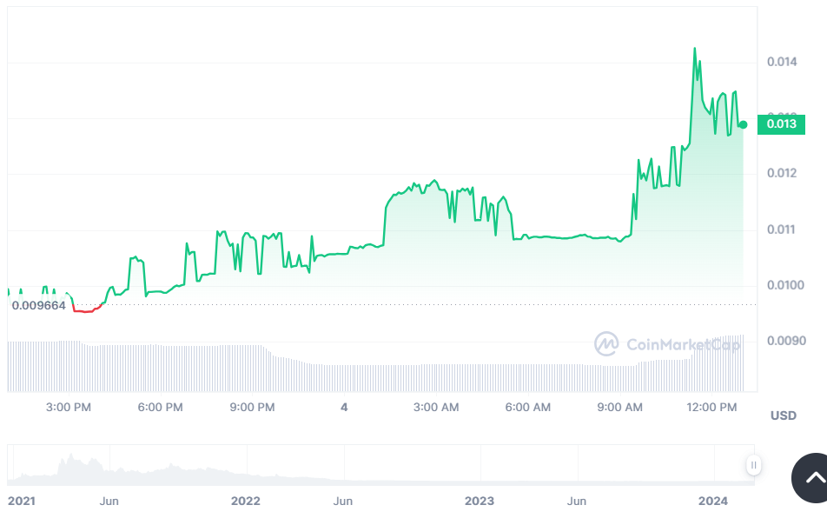The width and height of the screenshot is (827, 525).
Task: Select the 6:00 AM time axis label
Action: click(x=528, y=407)
